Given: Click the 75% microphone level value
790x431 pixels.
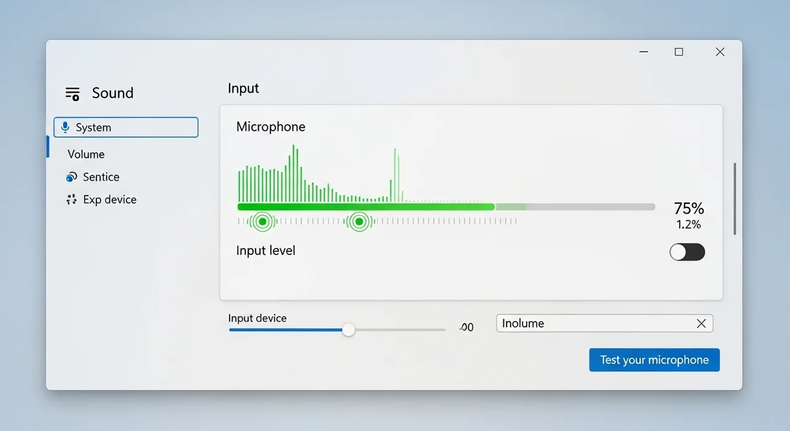Looking at the screenshot, I should (689, 208).
